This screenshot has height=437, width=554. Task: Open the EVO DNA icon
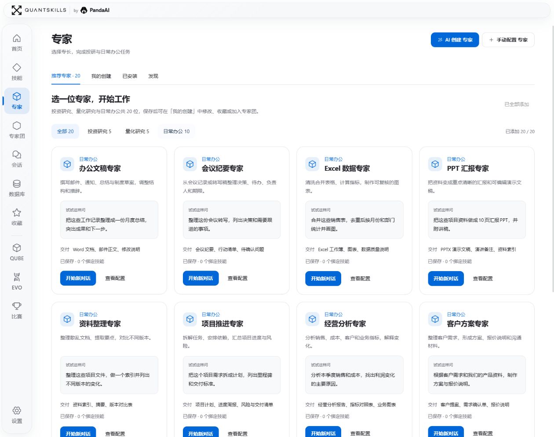17,277
